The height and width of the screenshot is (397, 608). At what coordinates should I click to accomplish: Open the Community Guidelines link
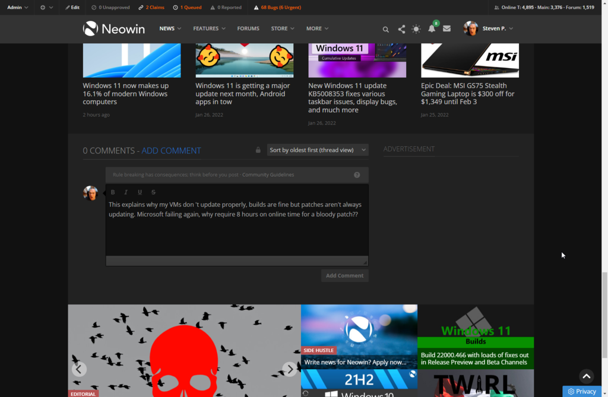(x=268, y=175)
